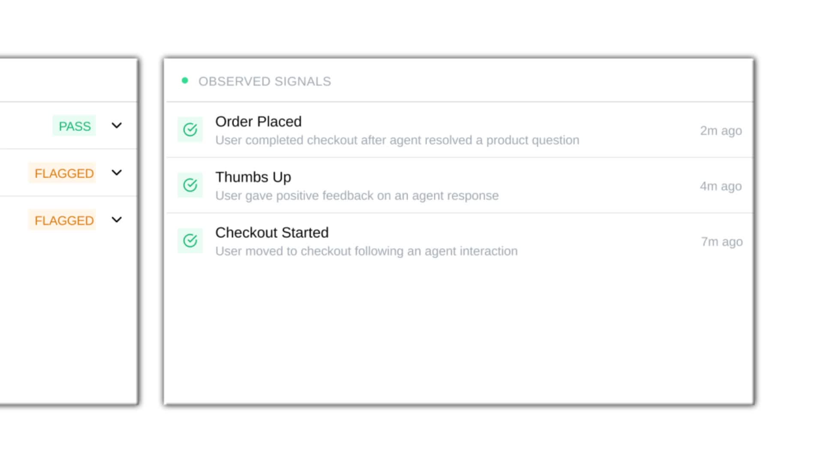Expand the first FLAGGED row chevron
The width and height of the screenshot is (823, 462).
tap(117, 173)
